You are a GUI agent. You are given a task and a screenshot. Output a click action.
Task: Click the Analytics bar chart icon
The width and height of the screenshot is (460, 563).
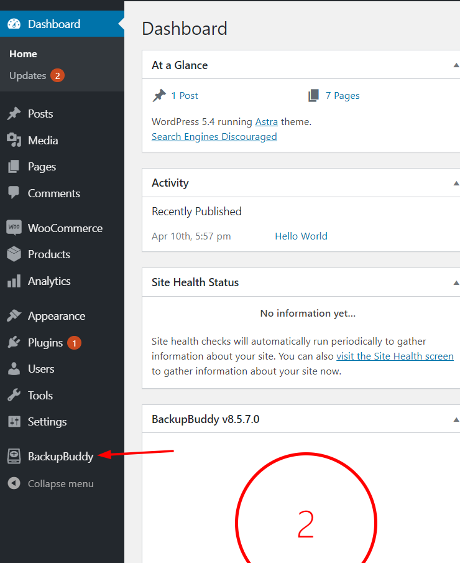(14, 281)
